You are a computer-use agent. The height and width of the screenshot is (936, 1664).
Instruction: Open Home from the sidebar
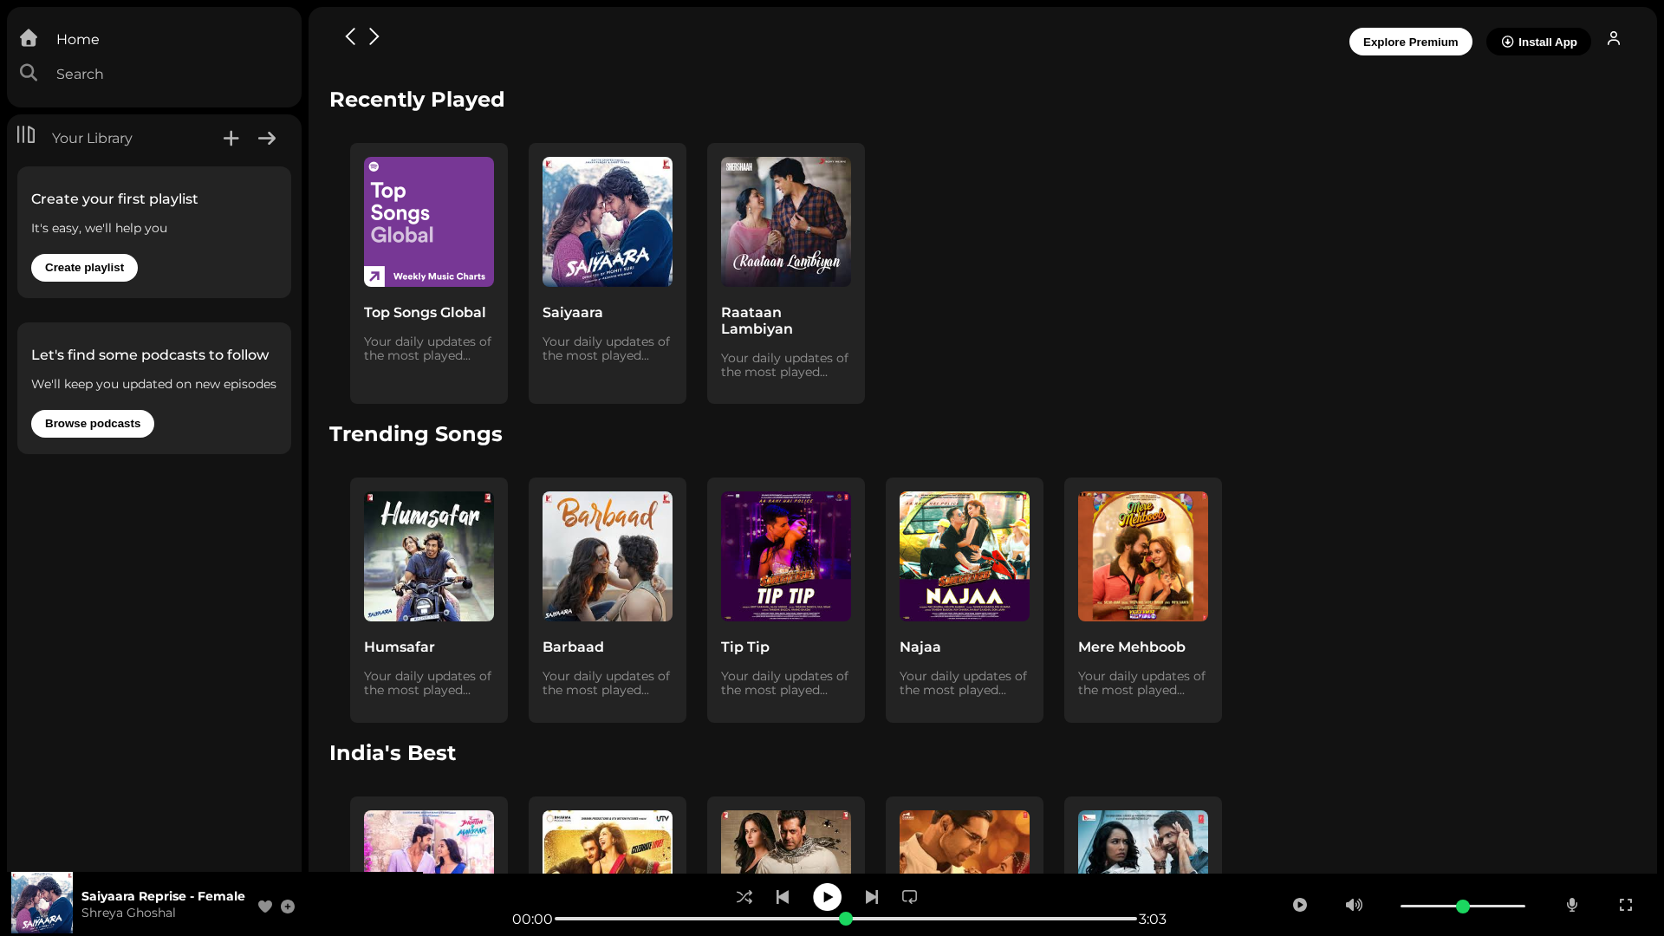click(77, 39)
